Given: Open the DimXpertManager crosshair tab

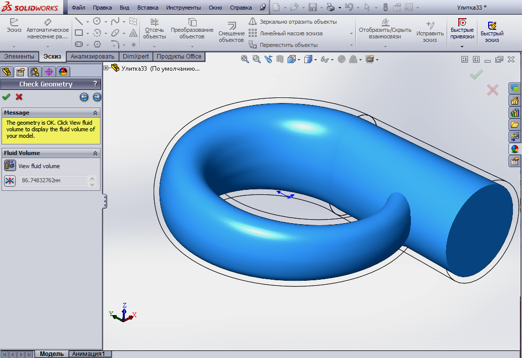Looking at the screenshot, I should [x=49, y=72].
